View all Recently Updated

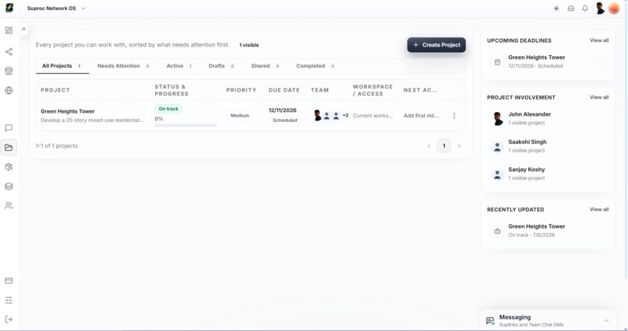tap(598, 209)
